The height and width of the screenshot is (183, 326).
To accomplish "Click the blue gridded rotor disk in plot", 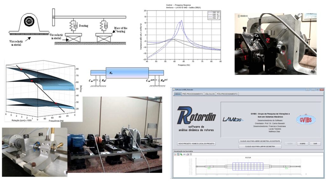I will (247, 166).
